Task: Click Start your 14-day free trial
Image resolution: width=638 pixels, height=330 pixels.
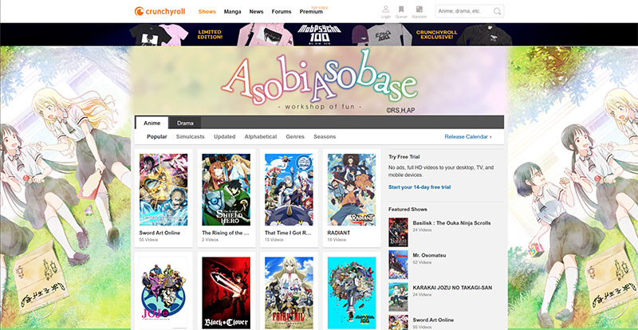Action: 419,187
